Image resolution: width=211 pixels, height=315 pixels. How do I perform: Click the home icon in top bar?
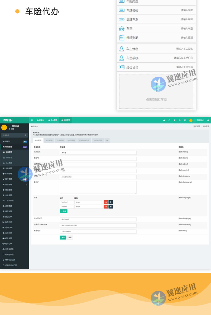[164, 120]
